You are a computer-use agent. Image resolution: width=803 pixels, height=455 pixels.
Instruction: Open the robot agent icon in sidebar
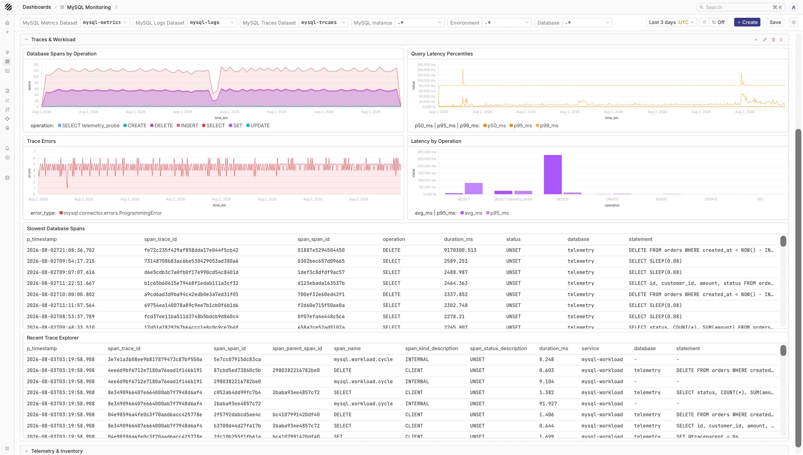[7, 128]
